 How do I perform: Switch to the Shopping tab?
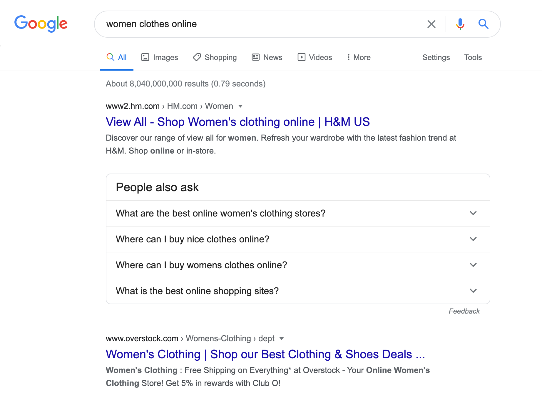pyautogui.click(x=215, y=57)
